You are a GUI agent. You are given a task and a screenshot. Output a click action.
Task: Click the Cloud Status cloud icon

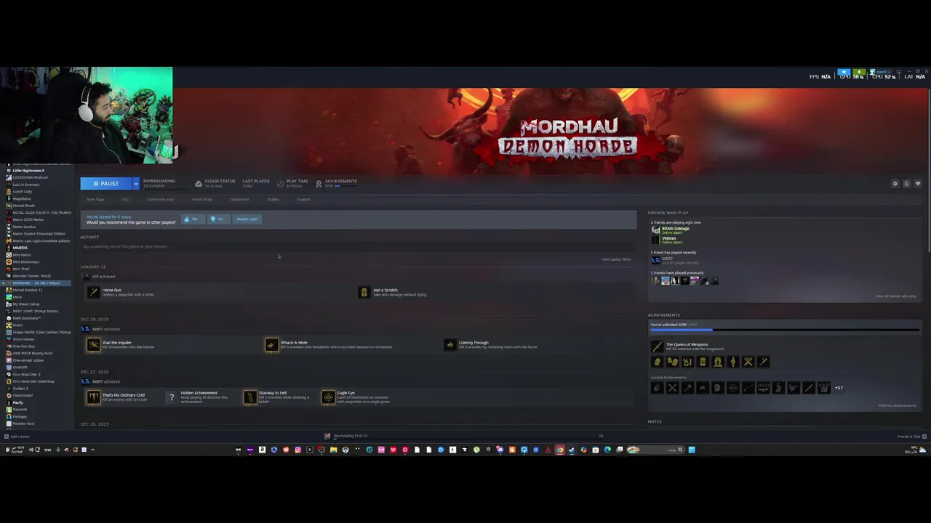199,184
